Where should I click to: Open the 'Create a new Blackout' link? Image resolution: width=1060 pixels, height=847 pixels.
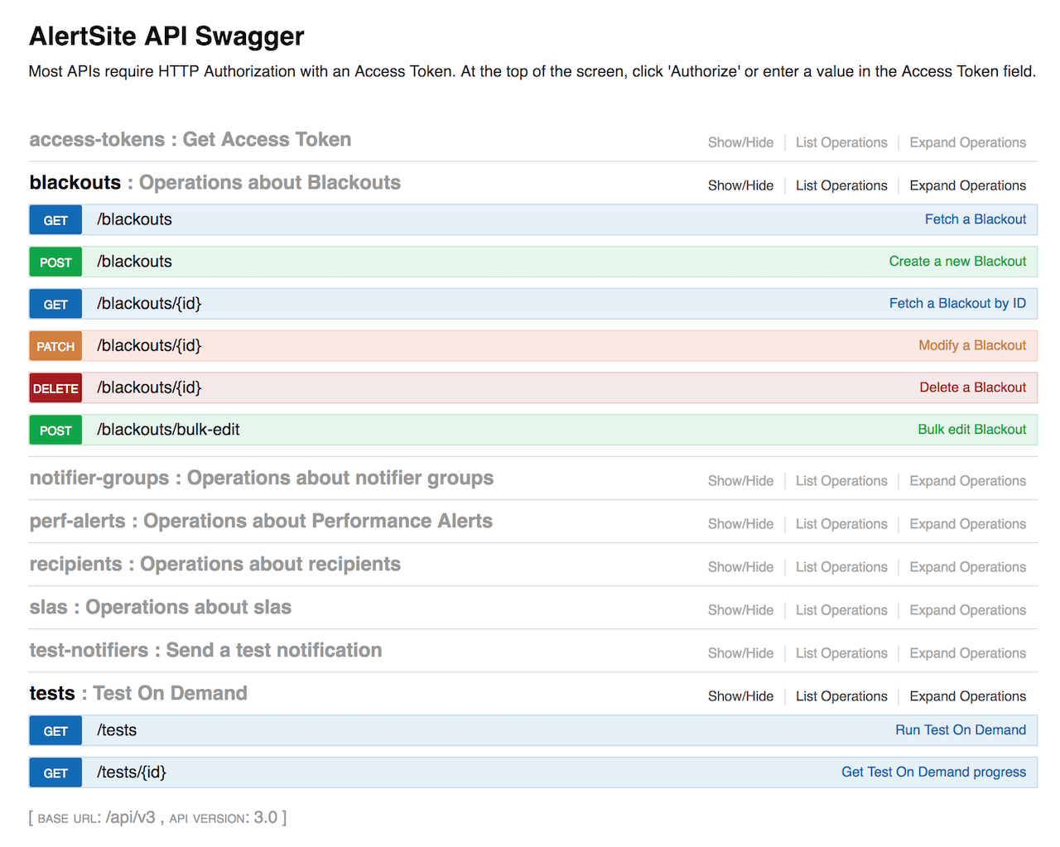957,262
